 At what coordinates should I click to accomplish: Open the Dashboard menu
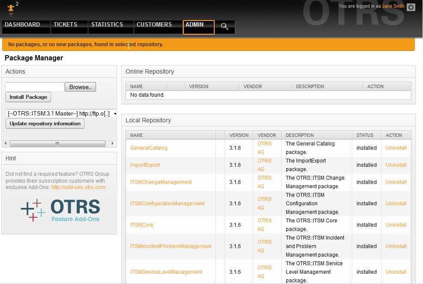pyautogui.click(x=22, y=25)
